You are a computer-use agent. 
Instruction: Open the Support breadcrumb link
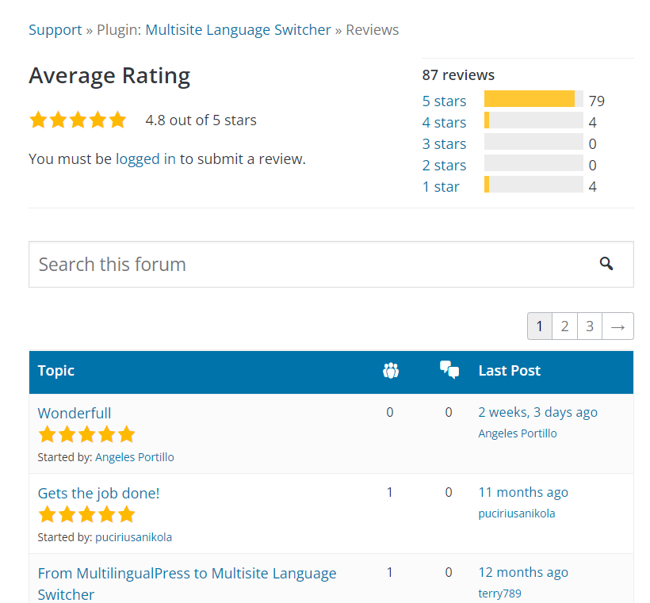[x=55, y=30]
